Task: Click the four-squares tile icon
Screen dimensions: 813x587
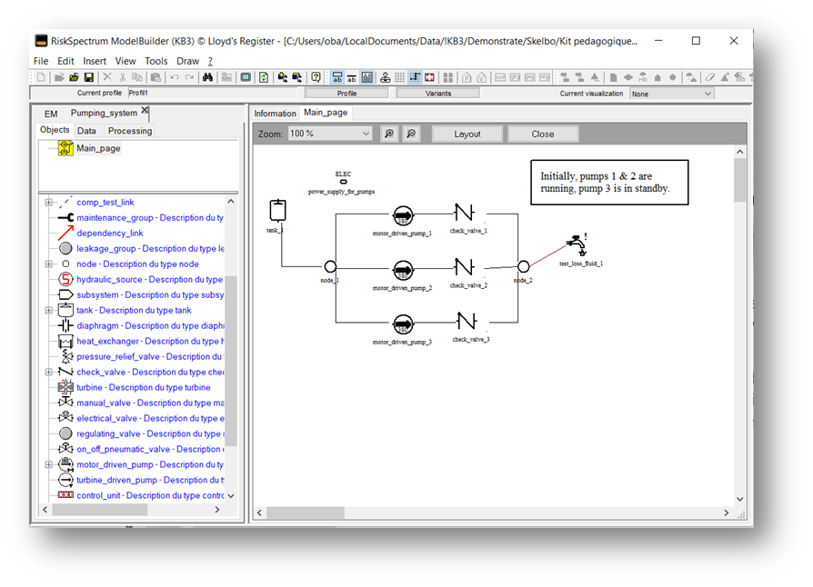Action: (448, 77)
